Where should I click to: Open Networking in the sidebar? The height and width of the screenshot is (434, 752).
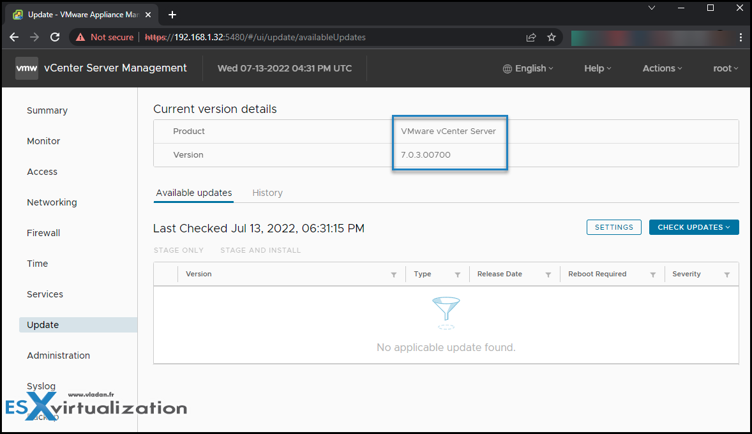52,202
